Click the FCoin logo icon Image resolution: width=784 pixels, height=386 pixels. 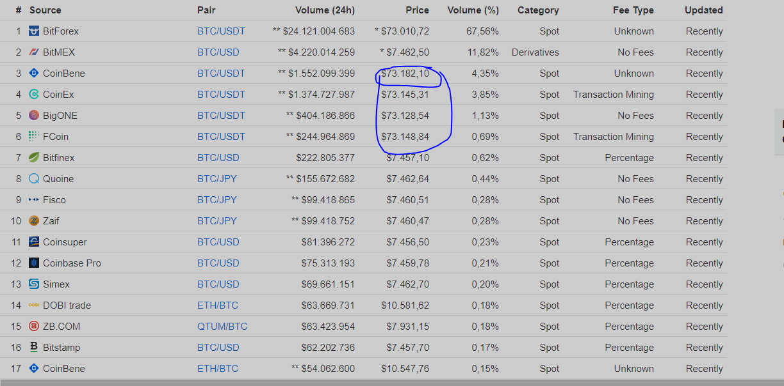point(34,137)
